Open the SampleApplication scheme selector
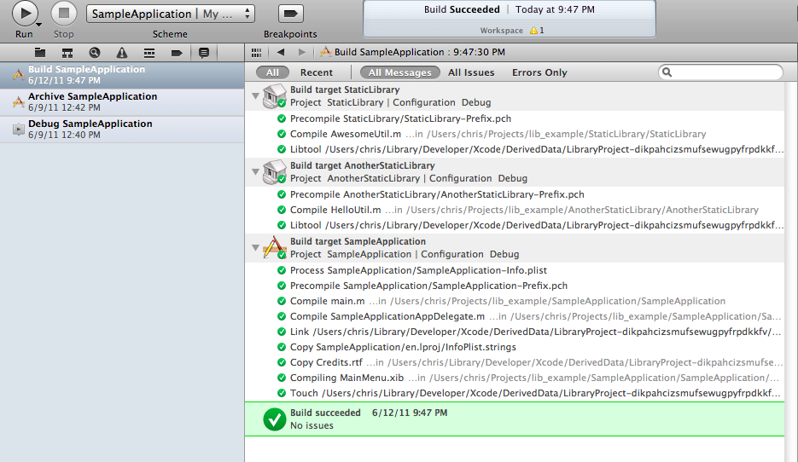 [171, 14]
